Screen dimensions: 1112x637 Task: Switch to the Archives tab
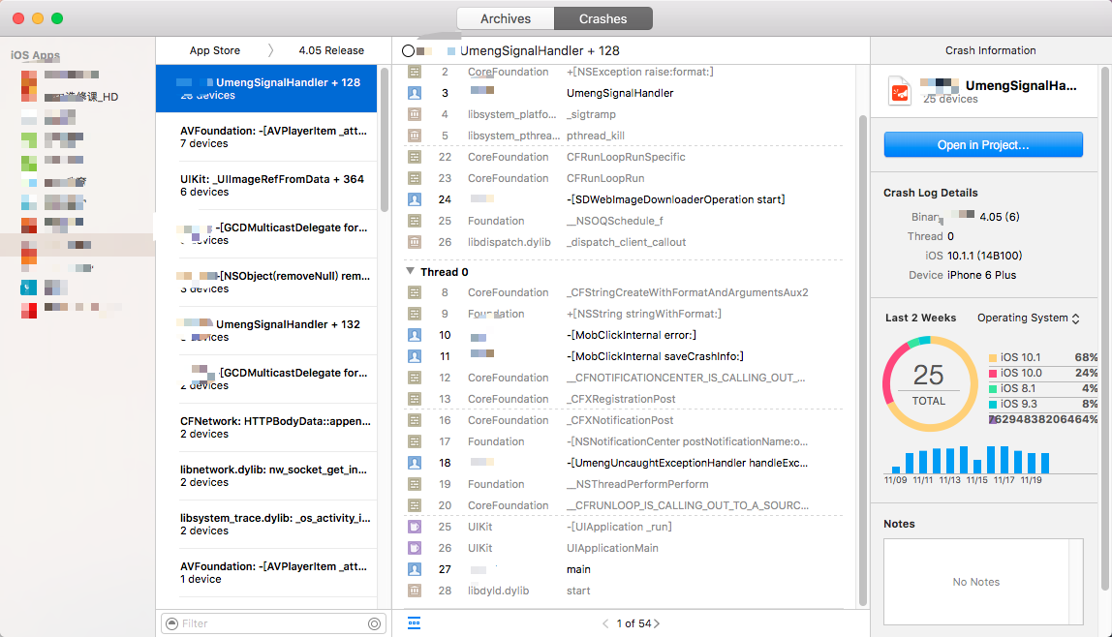505,19
